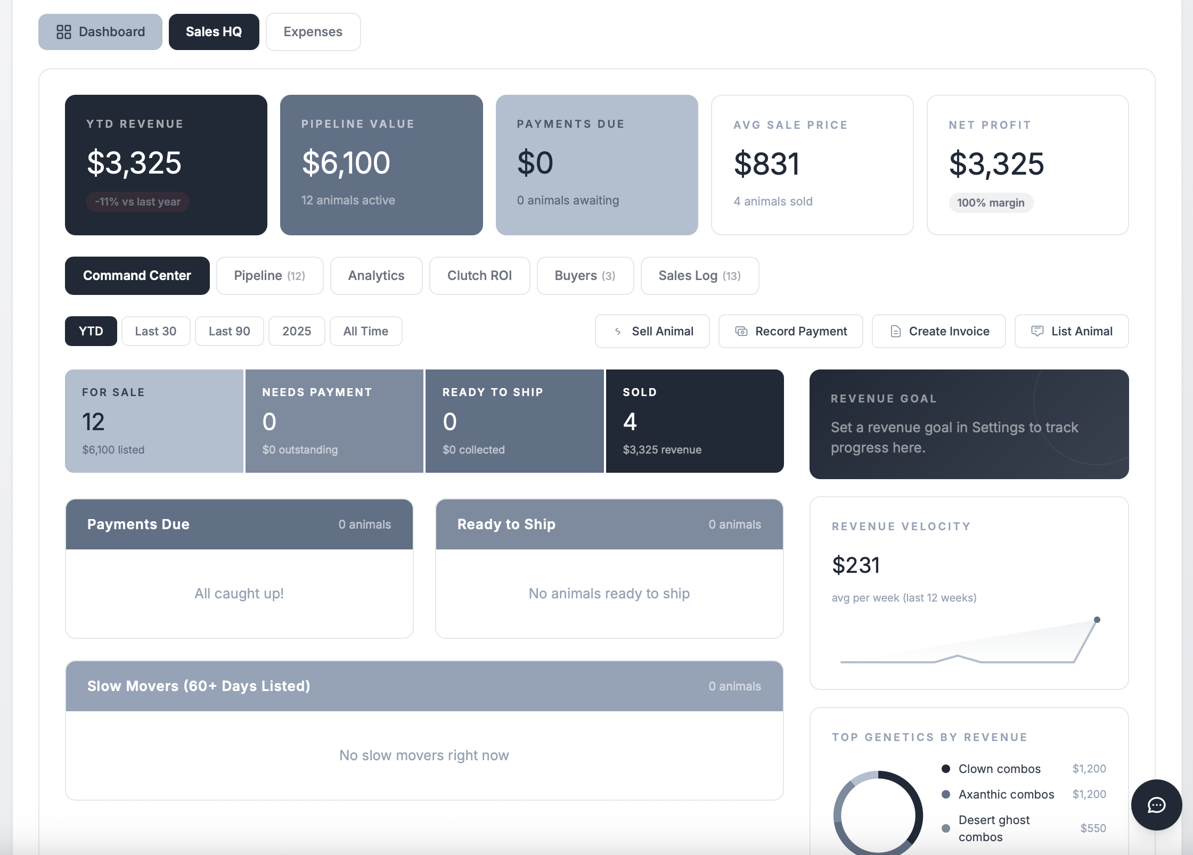Open the Net Profit card
Viewport: 1193px width, 855px height.
[x=1028, y=165]
